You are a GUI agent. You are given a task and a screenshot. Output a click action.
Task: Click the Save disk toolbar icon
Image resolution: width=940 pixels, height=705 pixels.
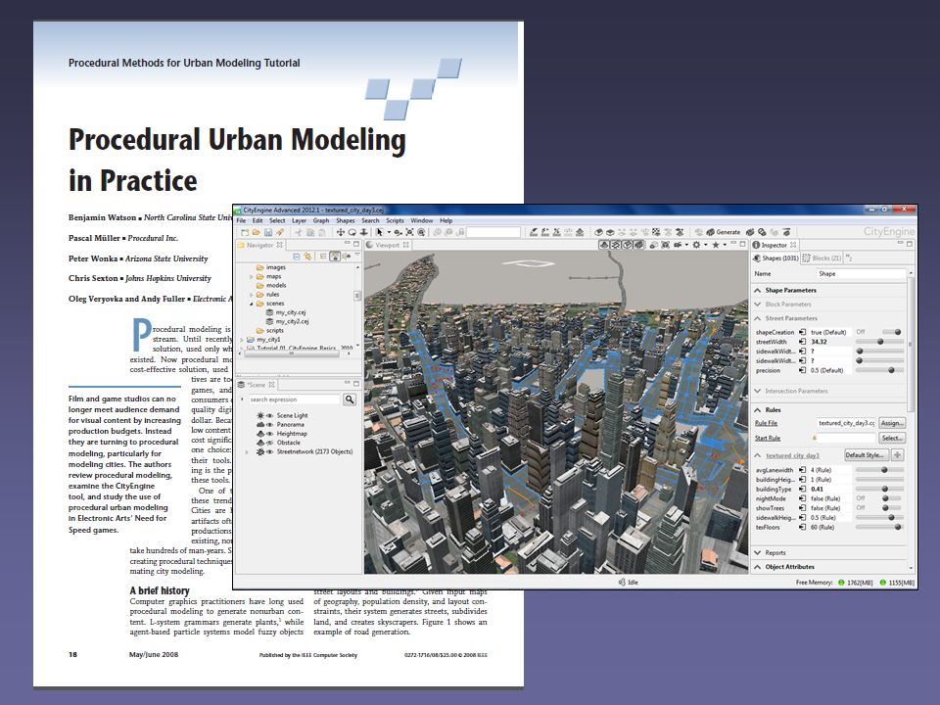tap(268, 233)
